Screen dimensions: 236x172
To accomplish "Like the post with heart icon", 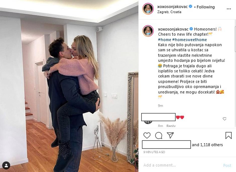I will [x=147, y=135].
